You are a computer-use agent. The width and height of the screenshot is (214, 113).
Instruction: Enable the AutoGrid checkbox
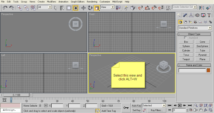tap(185, 38)
